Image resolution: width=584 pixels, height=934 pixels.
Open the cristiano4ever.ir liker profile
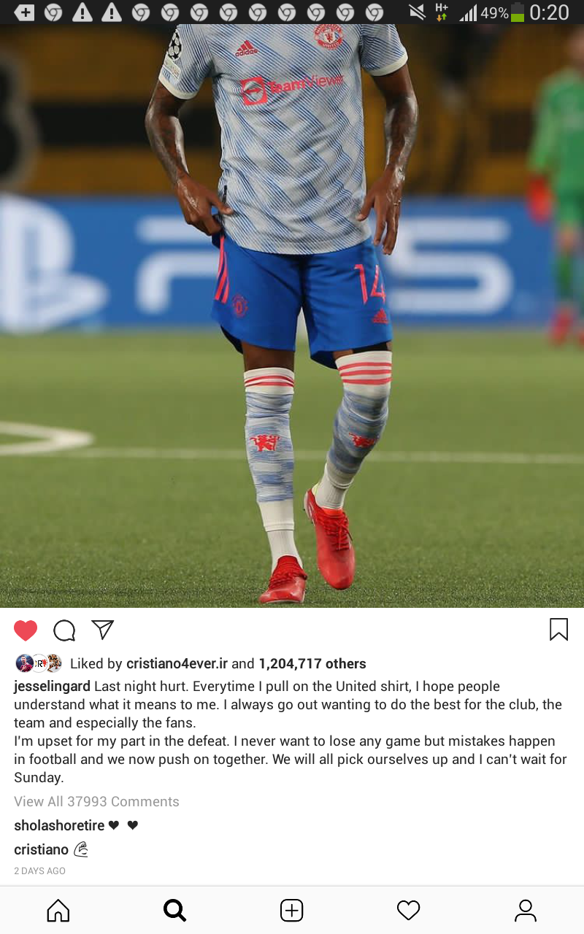[177, 663]
